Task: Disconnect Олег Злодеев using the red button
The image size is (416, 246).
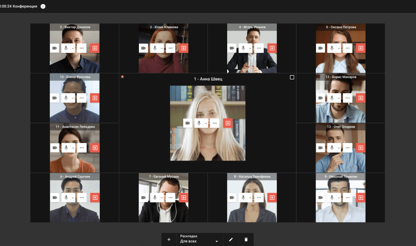Action: coord(361,148)
